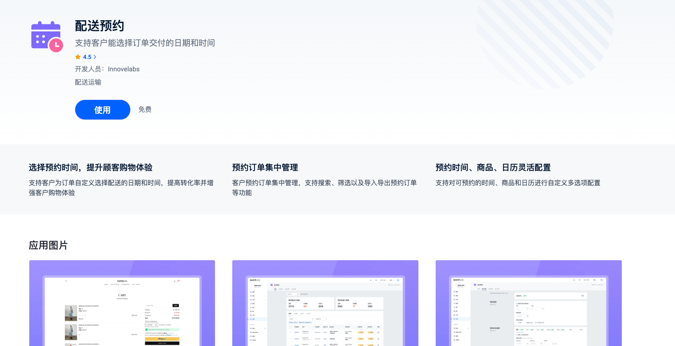Click the 配送预约 app title
This screenshot has width=675, height=346.
point(99,26)
